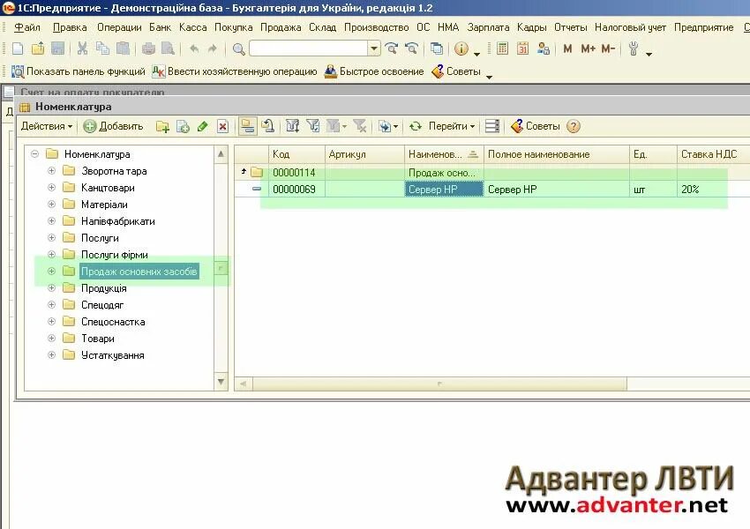
Task: Click the question mark help icon
Action: pyautogui.click(x=573, y=126)
